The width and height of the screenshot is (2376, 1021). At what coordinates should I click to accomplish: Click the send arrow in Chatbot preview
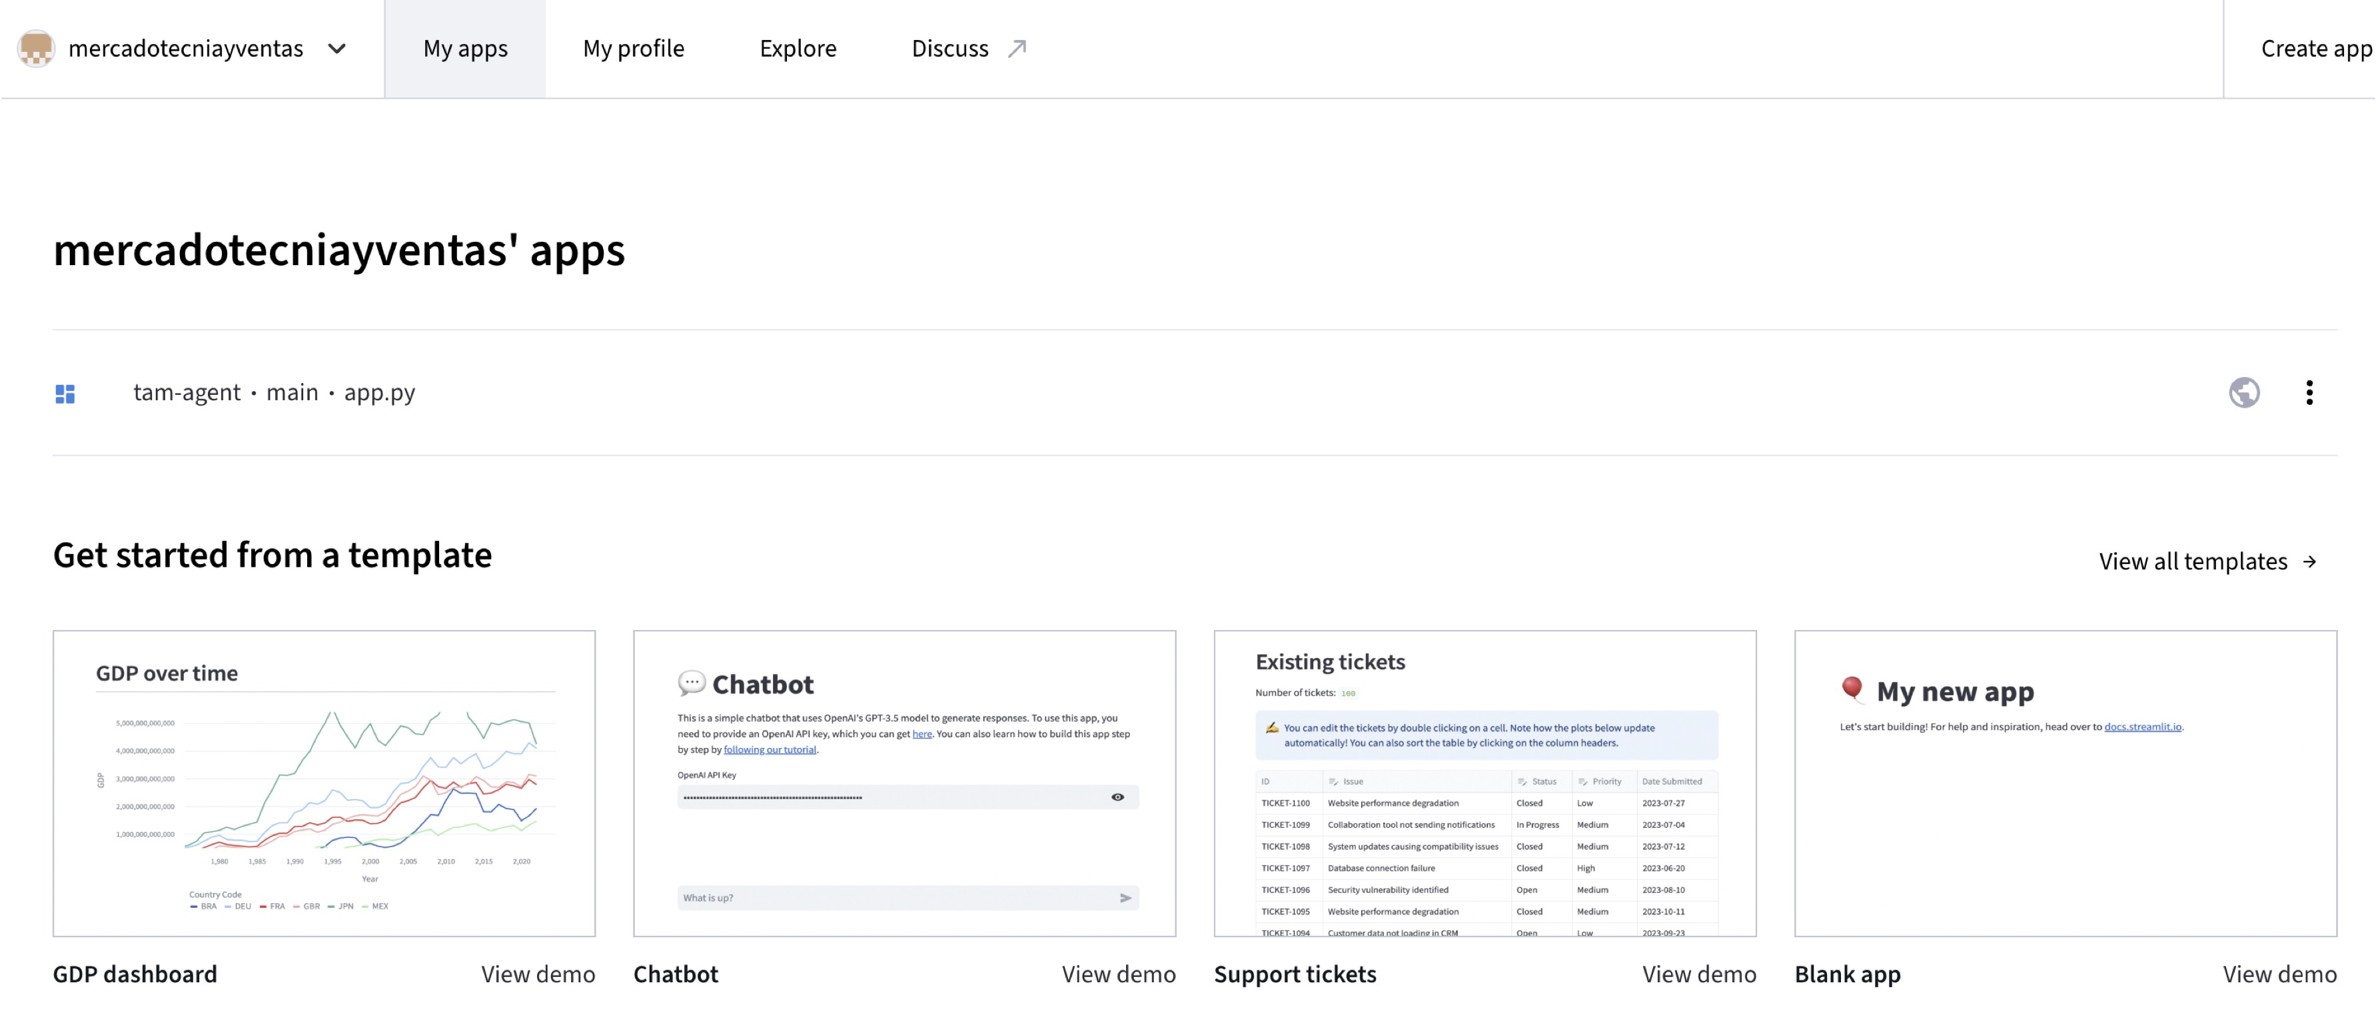1125,897
